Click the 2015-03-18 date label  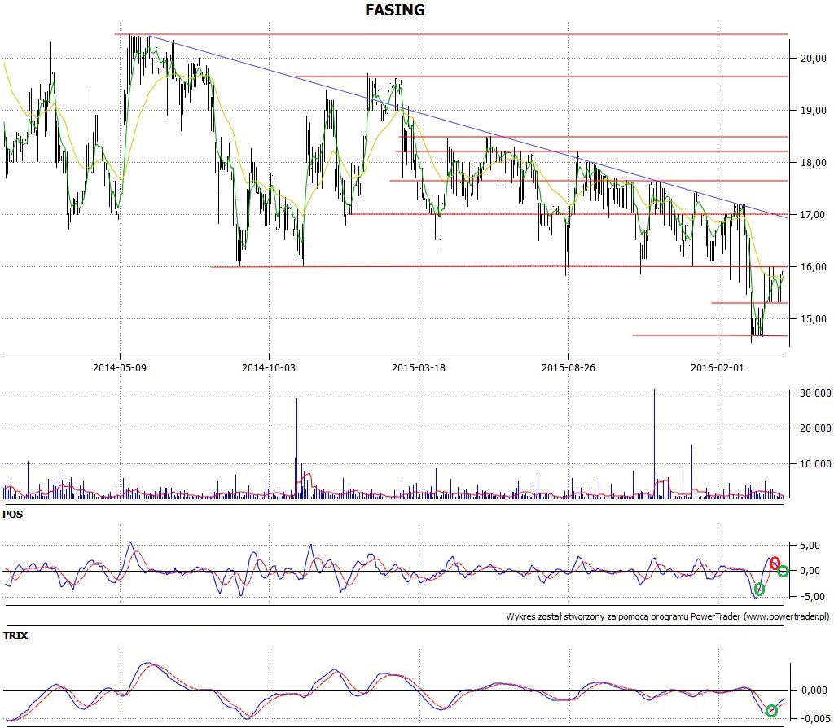pyautogui.click(x=419, y=367)
